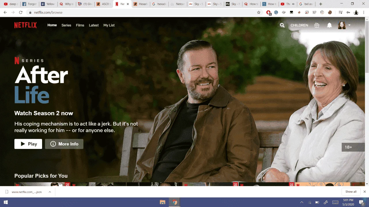This screenshot has width=369, height=207.
Task: Open the Films menu item
Action: [80, 25]
